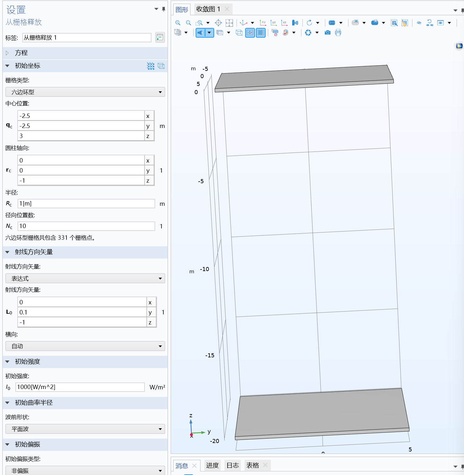Select the Zoom Box tool
Image resolution: width=464 pixels, height=475 pixels.
[x=199, y=22]
